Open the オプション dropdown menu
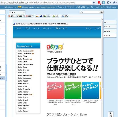Screen dimensions: 118x117 [60, 7]
